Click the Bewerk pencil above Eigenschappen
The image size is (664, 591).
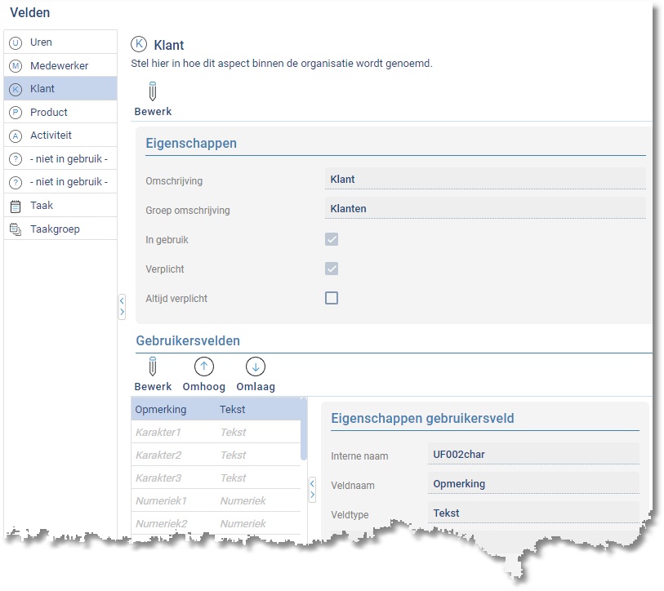[153, 91]
